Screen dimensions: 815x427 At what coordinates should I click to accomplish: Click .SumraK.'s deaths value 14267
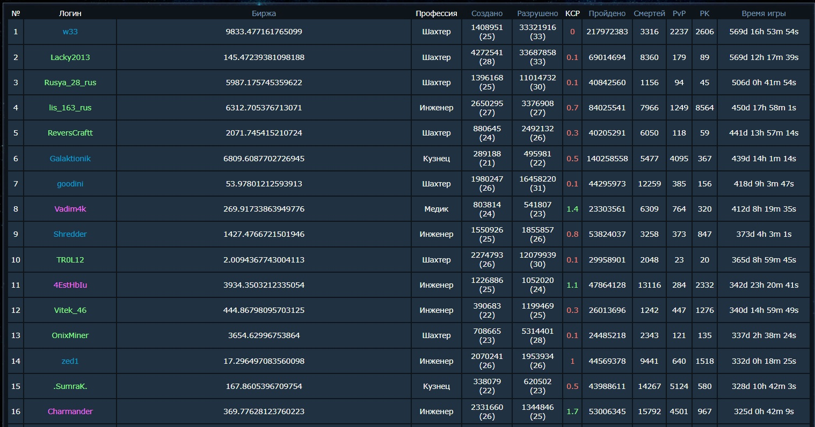649,386
